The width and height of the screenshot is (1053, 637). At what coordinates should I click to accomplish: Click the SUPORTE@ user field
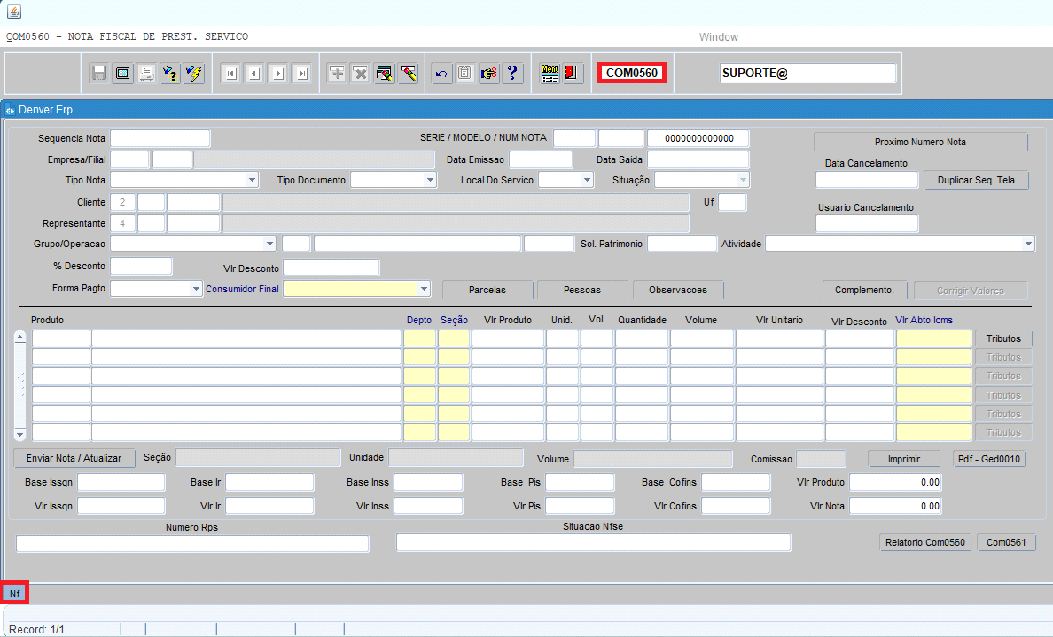click(x=807, y=73)
